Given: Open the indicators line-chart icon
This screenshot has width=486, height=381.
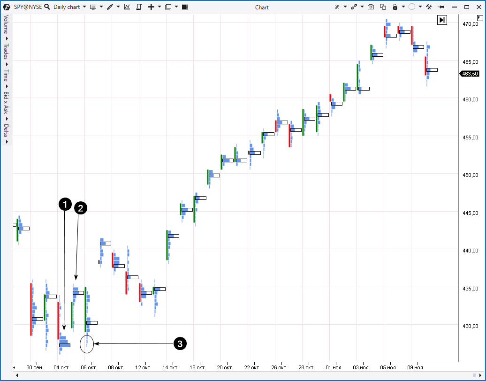Looking at the screenshot, I should click(x=127, y=7).
